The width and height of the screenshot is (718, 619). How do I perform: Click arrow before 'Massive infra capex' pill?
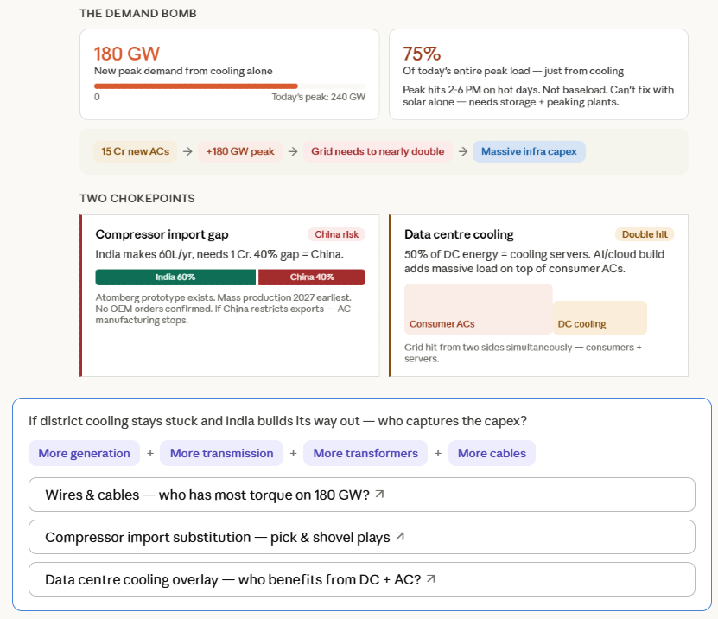coord(463,151)
